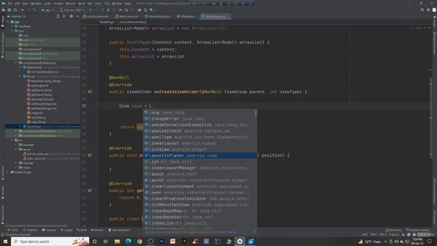
Task: Click override gutter icon beside onBindViewHolder
Action: pyautogui.click(x=89, y=155)
